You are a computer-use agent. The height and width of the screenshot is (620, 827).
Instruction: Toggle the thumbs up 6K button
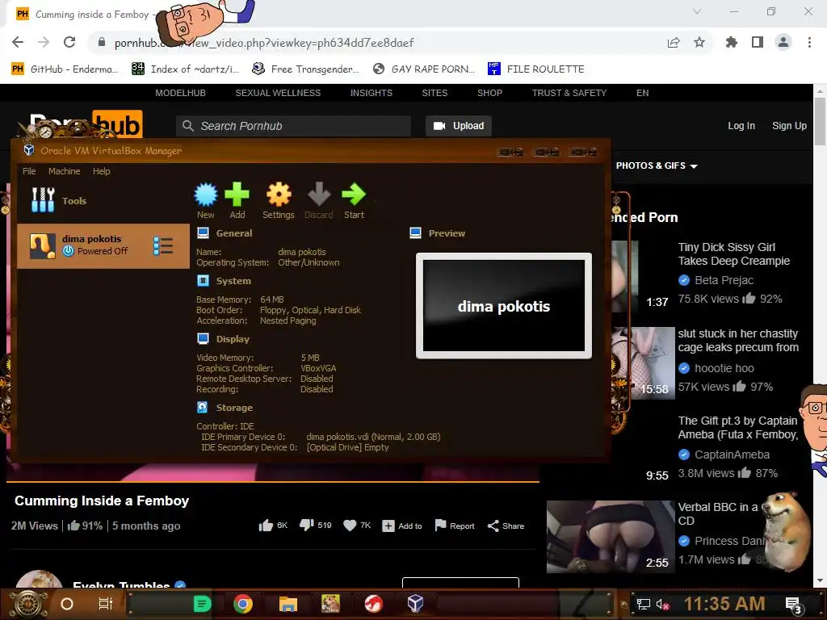click(x=273, y=526)
